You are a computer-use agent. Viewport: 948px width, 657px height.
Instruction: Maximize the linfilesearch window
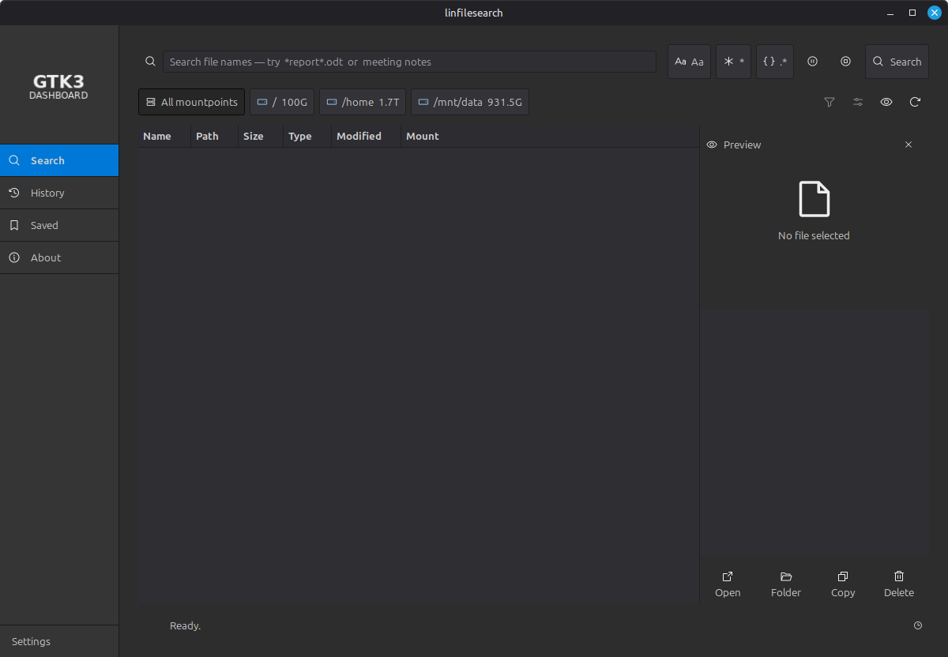tap(912, 13)
